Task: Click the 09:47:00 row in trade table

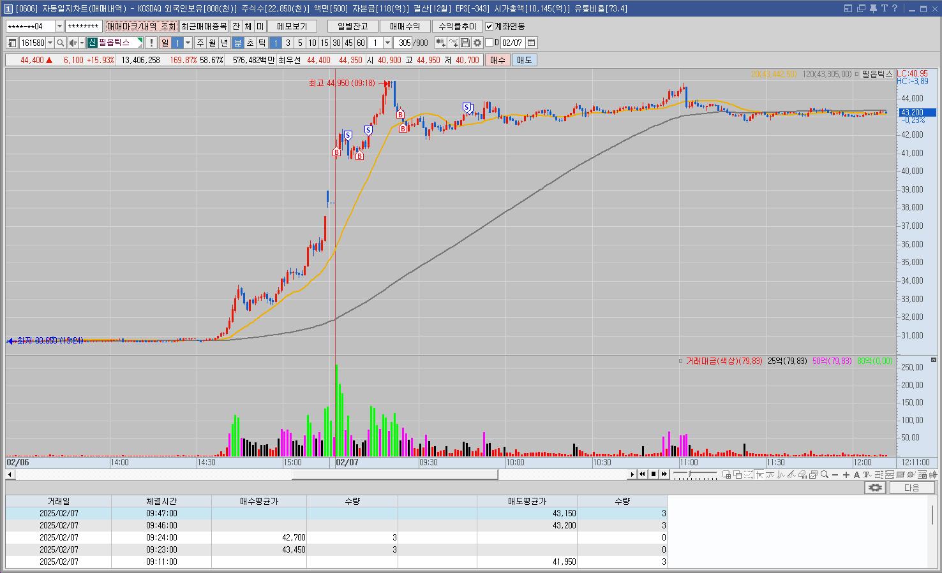Action: click(336, 513)
